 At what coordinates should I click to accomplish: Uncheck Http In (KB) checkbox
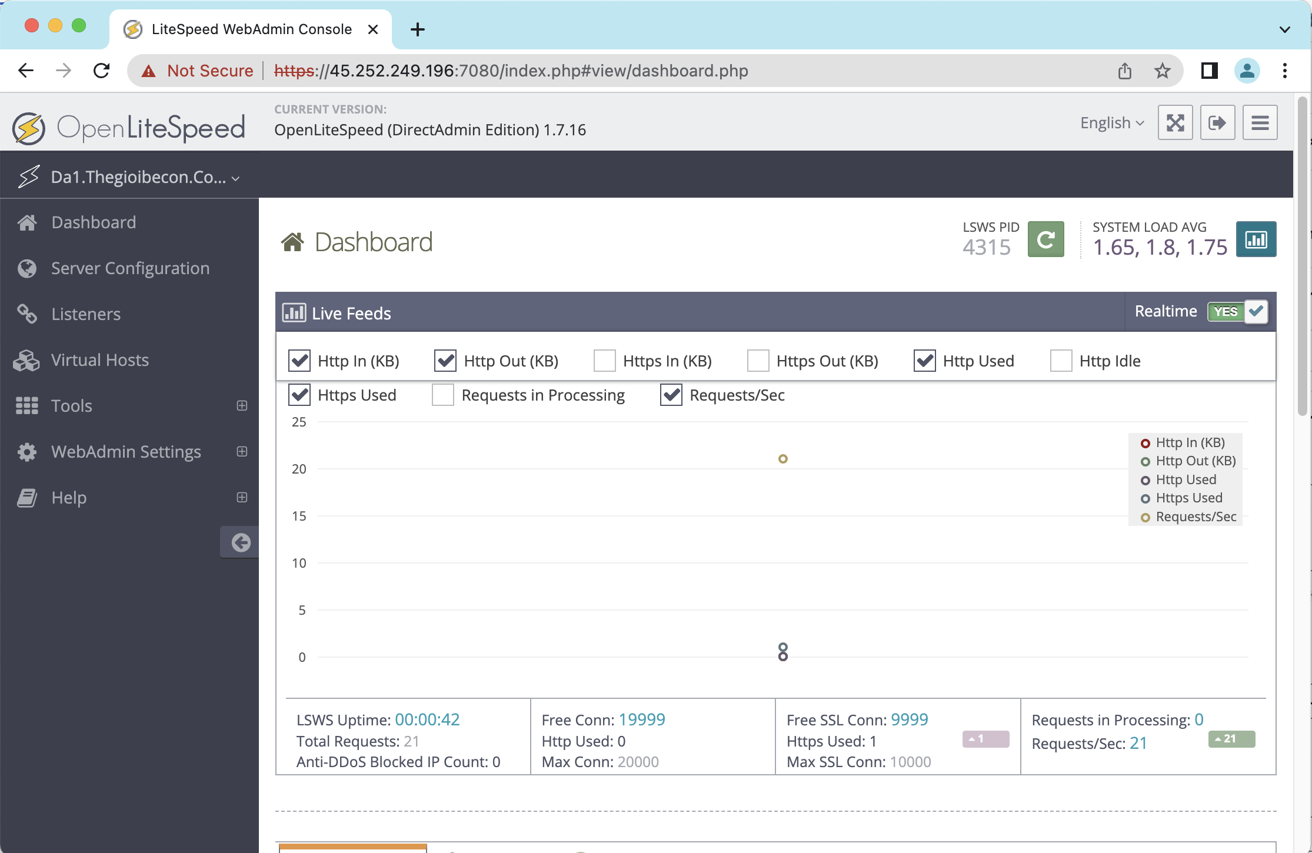[299, 361]
